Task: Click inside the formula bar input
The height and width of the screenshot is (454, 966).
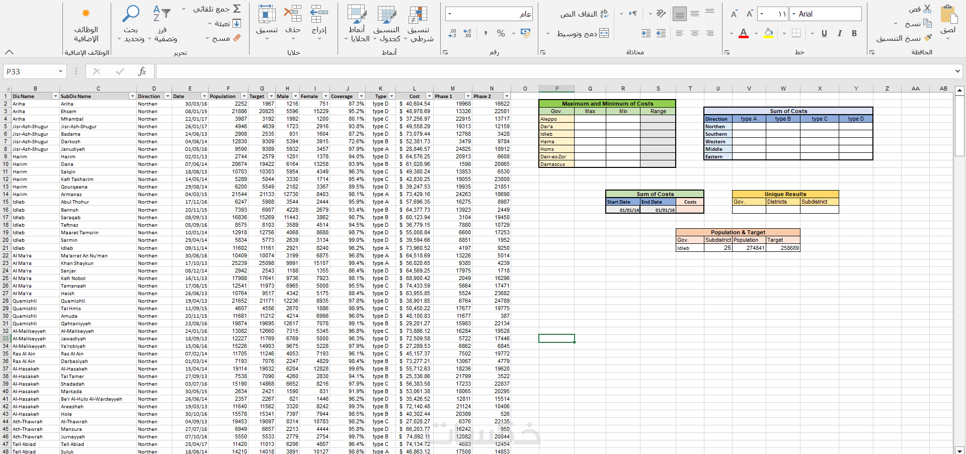Action: [553, 71]
